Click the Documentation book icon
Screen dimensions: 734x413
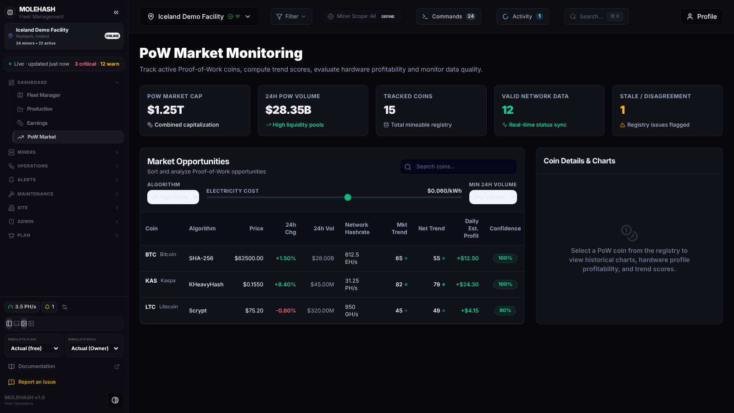pyautogui.click(x=11, y=367)
